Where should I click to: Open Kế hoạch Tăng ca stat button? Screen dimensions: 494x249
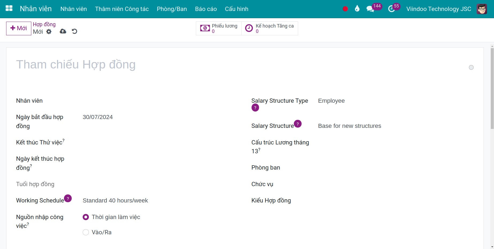click(x=269, y=28)
